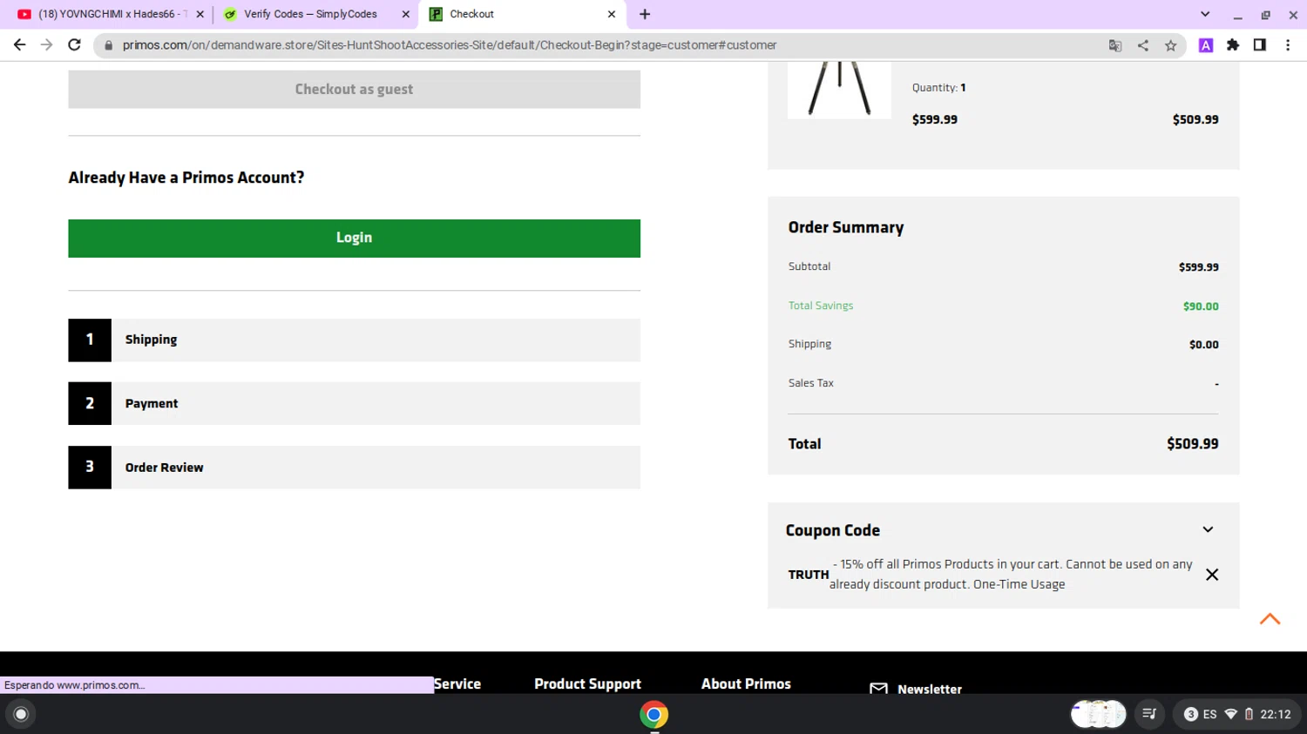Open step 1 Shipping section

click(354, 340)
